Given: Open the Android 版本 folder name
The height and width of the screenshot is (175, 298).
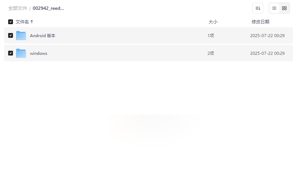Looking at the screenshot, I should pyautogui.click(x=43, y=35).
